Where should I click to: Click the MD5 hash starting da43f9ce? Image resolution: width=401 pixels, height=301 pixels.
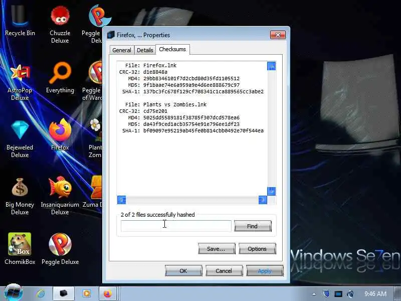pyautogui.click(x=191, y=124)
